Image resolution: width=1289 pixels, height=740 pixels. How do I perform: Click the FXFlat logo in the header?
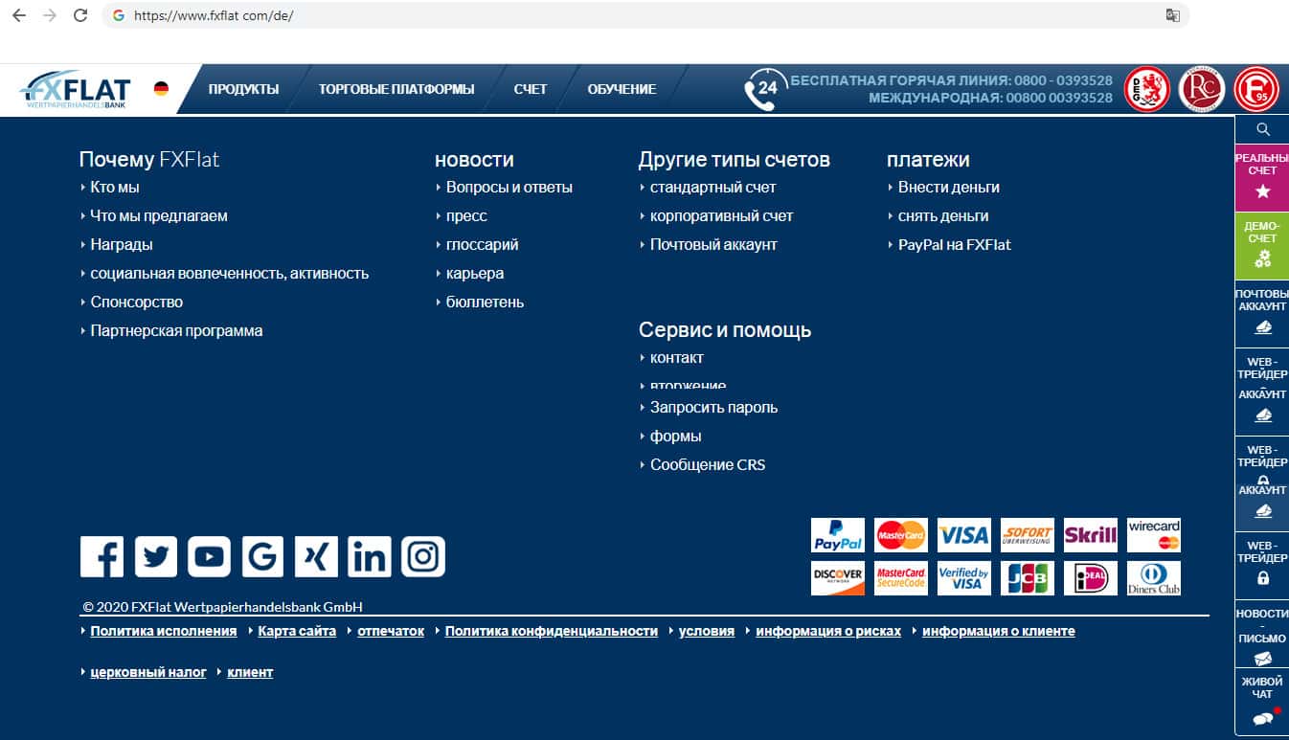(x=76, y=89)
